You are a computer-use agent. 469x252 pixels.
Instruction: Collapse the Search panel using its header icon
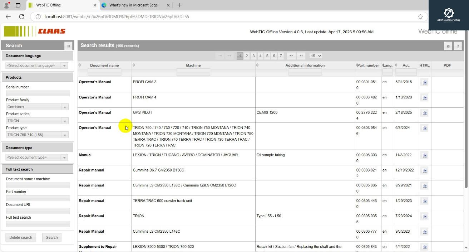click(68, 45)
